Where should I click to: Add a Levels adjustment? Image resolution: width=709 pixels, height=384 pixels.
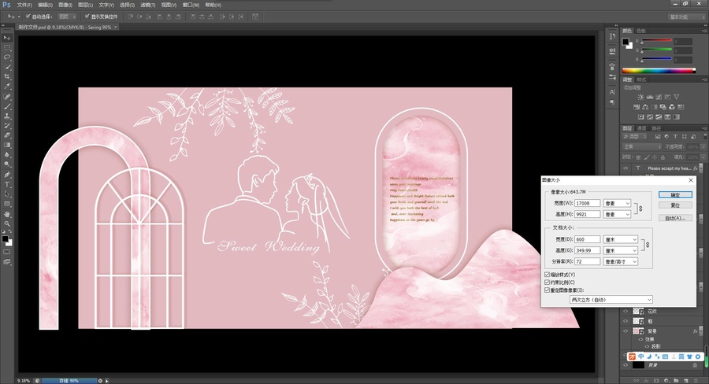[x=649, y=97]
